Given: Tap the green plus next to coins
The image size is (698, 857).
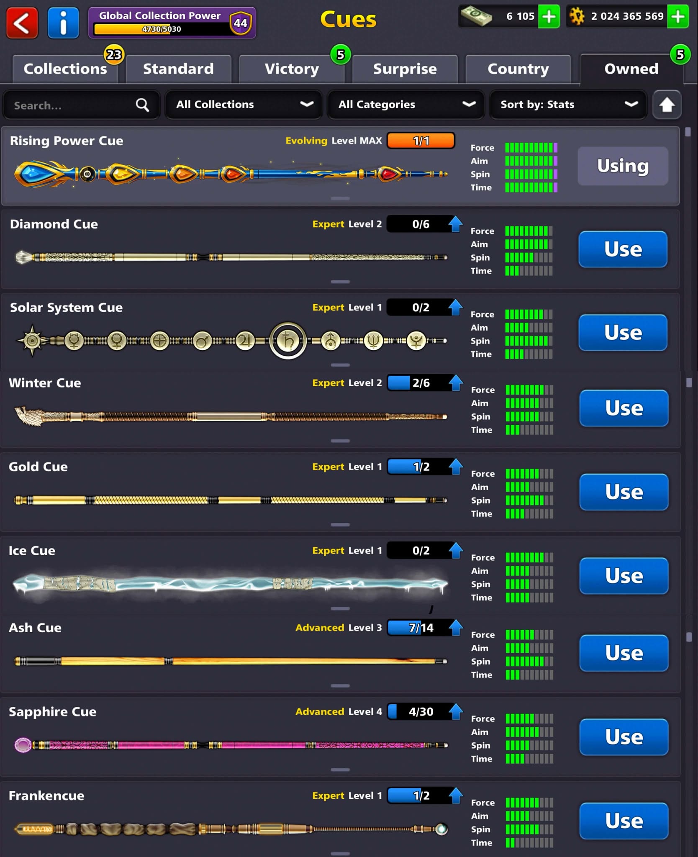Looking at the screenshot, I should tap(678, 17).
